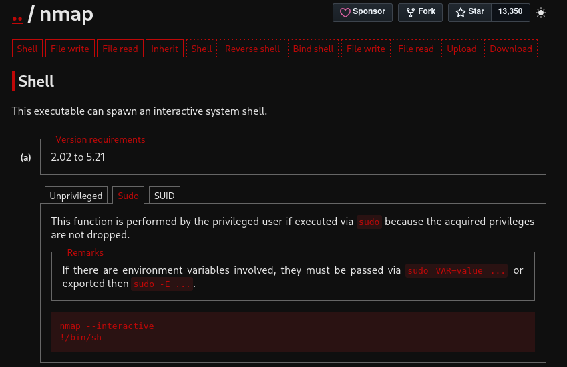Toggle light theme with sun icon
Screen dimensions: 567x367
point(540,13)
